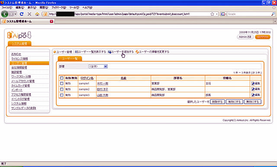Sort by the ログイン名 column header
Viewport: 277px width, 167px height.
(87, 78)
